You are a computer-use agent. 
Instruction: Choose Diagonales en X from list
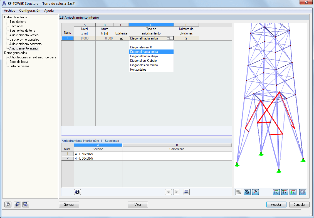pyautogui.click(x=151, y=47)
